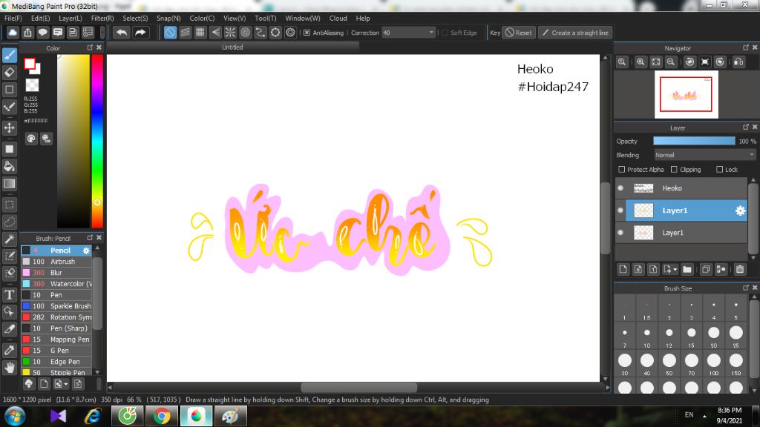This screenshot has width=760, height=427.
Task: Enable Clipping checkbox
Action: tap(674, 170)
